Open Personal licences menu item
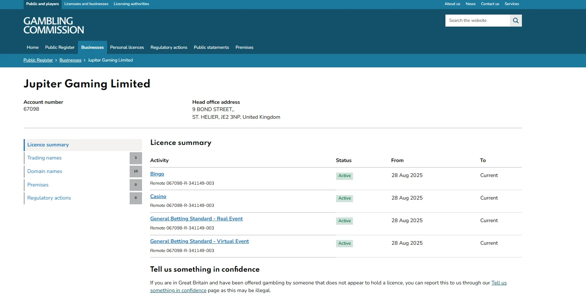This screenshot has width=586, height=303. (127, 47)
